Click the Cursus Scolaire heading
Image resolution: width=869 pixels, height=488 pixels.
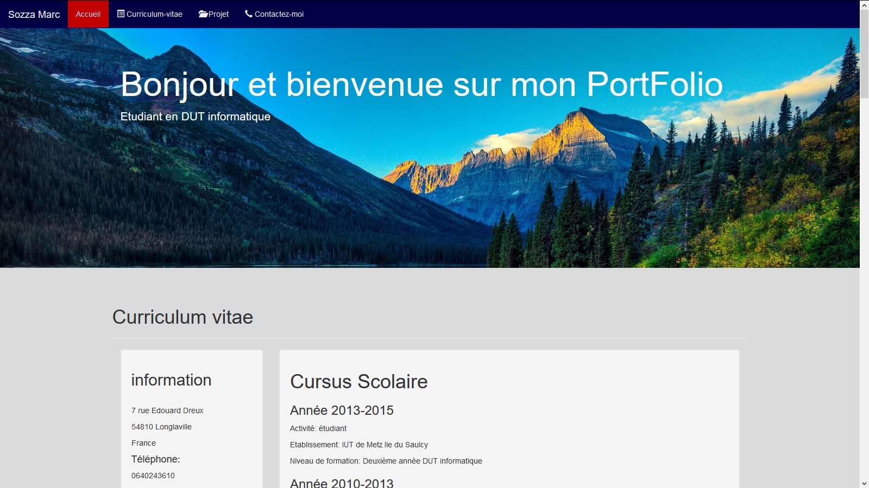pyautogui.click(x=358, y=382)
